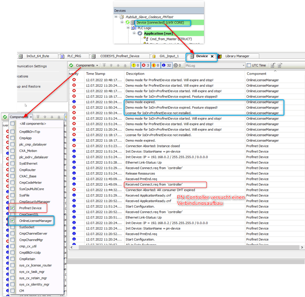Uncheck the OnlineLicenseManager component checkbox
This screenshot has height=297, width=305.
13,220
